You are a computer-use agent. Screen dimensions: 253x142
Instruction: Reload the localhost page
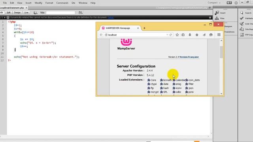(171, 35)
